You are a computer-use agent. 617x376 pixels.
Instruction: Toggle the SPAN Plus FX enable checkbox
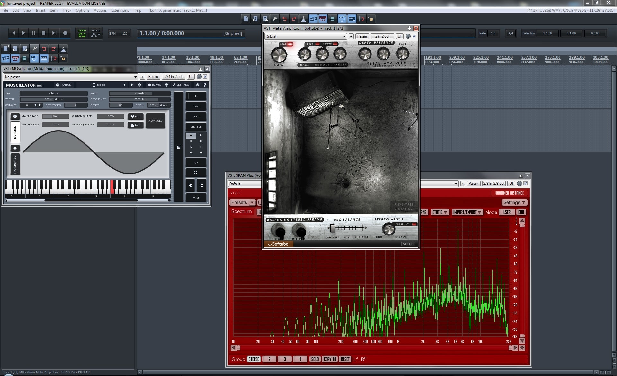tap(526, 184)
